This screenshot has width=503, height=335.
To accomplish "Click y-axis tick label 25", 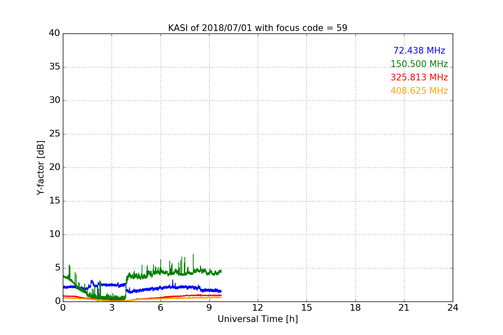I will (54, 134).
